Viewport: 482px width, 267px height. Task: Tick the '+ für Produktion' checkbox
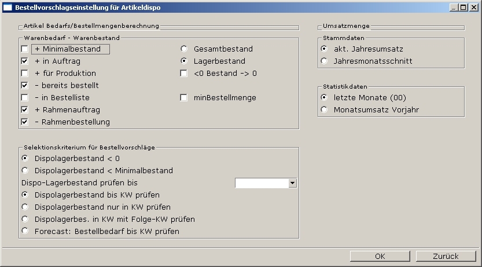25,74
